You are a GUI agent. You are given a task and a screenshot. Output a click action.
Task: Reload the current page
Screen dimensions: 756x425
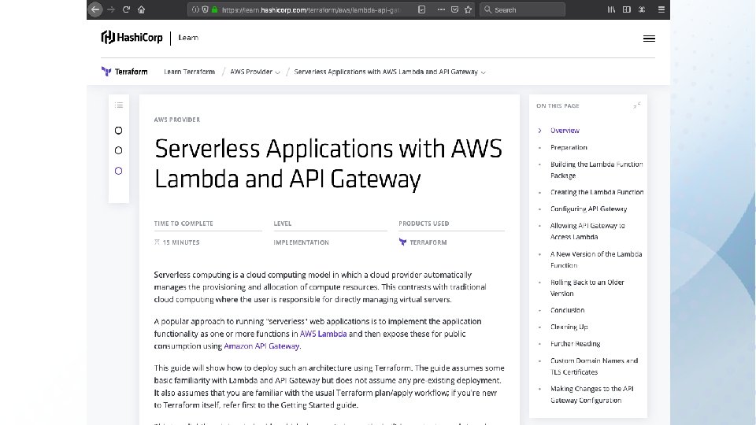coord(126,9)
